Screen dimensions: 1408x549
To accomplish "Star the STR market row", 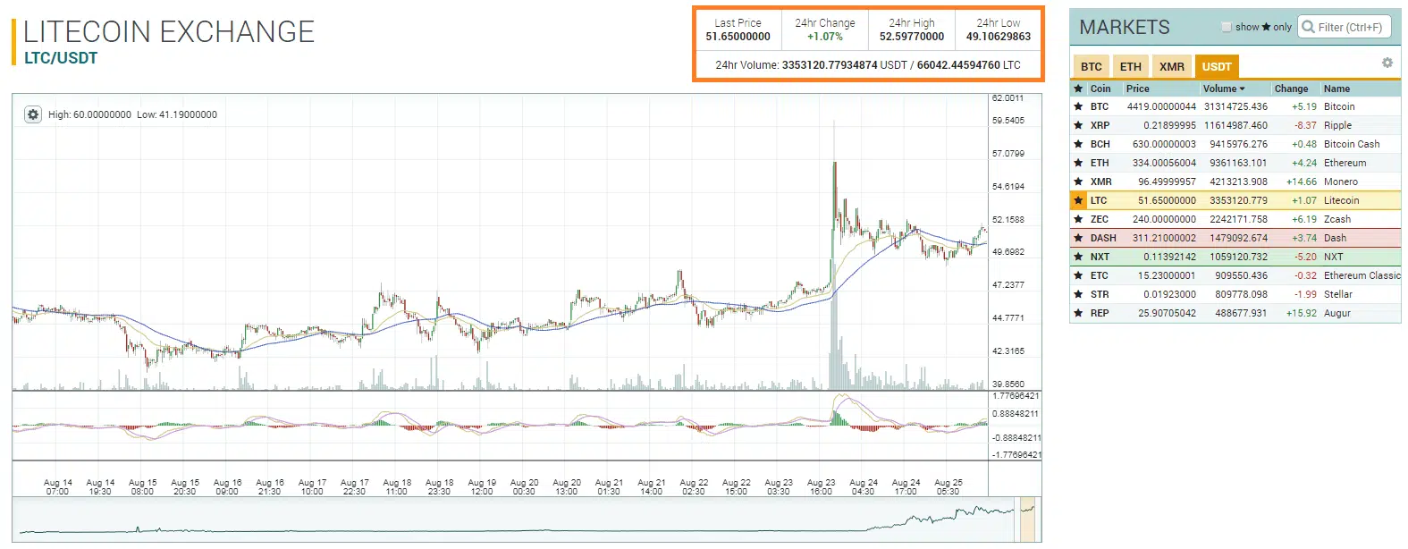I will (x=1078, y=294).
